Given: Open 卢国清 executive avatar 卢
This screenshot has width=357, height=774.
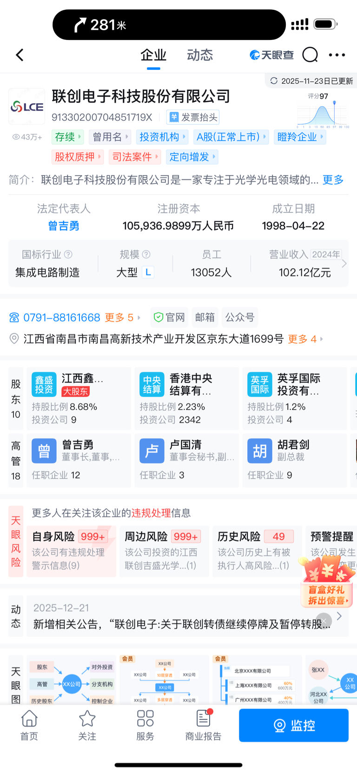Looking at the screenshot, I should point(152,451).
